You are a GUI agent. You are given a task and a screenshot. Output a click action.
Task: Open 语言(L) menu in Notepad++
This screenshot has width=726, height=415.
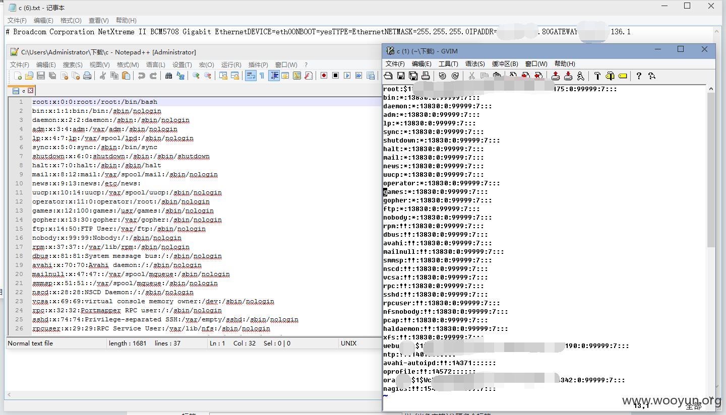(155, 64)
